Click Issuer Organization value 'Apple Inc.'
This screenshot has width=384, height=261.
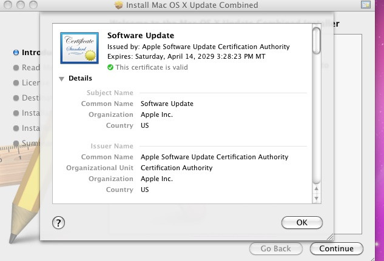[x=157, y=179]
